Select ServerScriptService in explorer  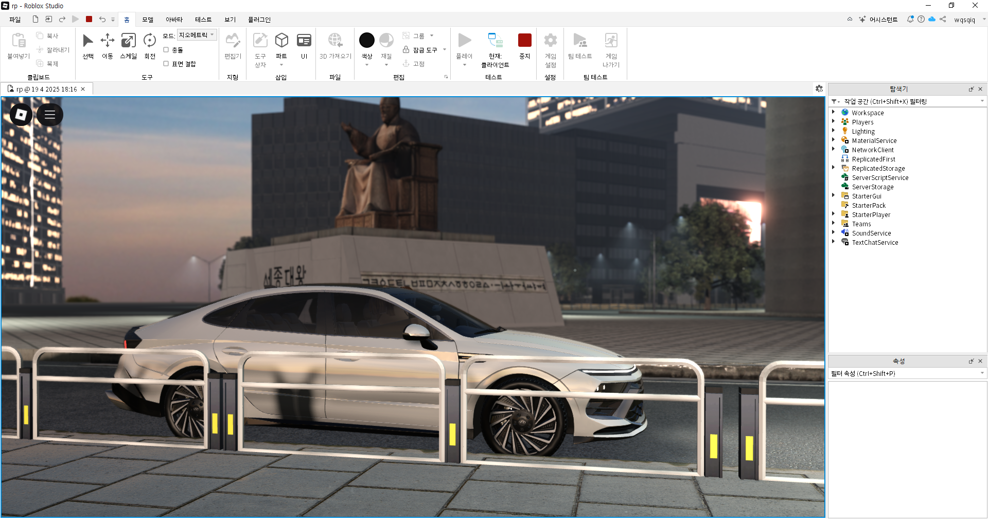point(880,177)
